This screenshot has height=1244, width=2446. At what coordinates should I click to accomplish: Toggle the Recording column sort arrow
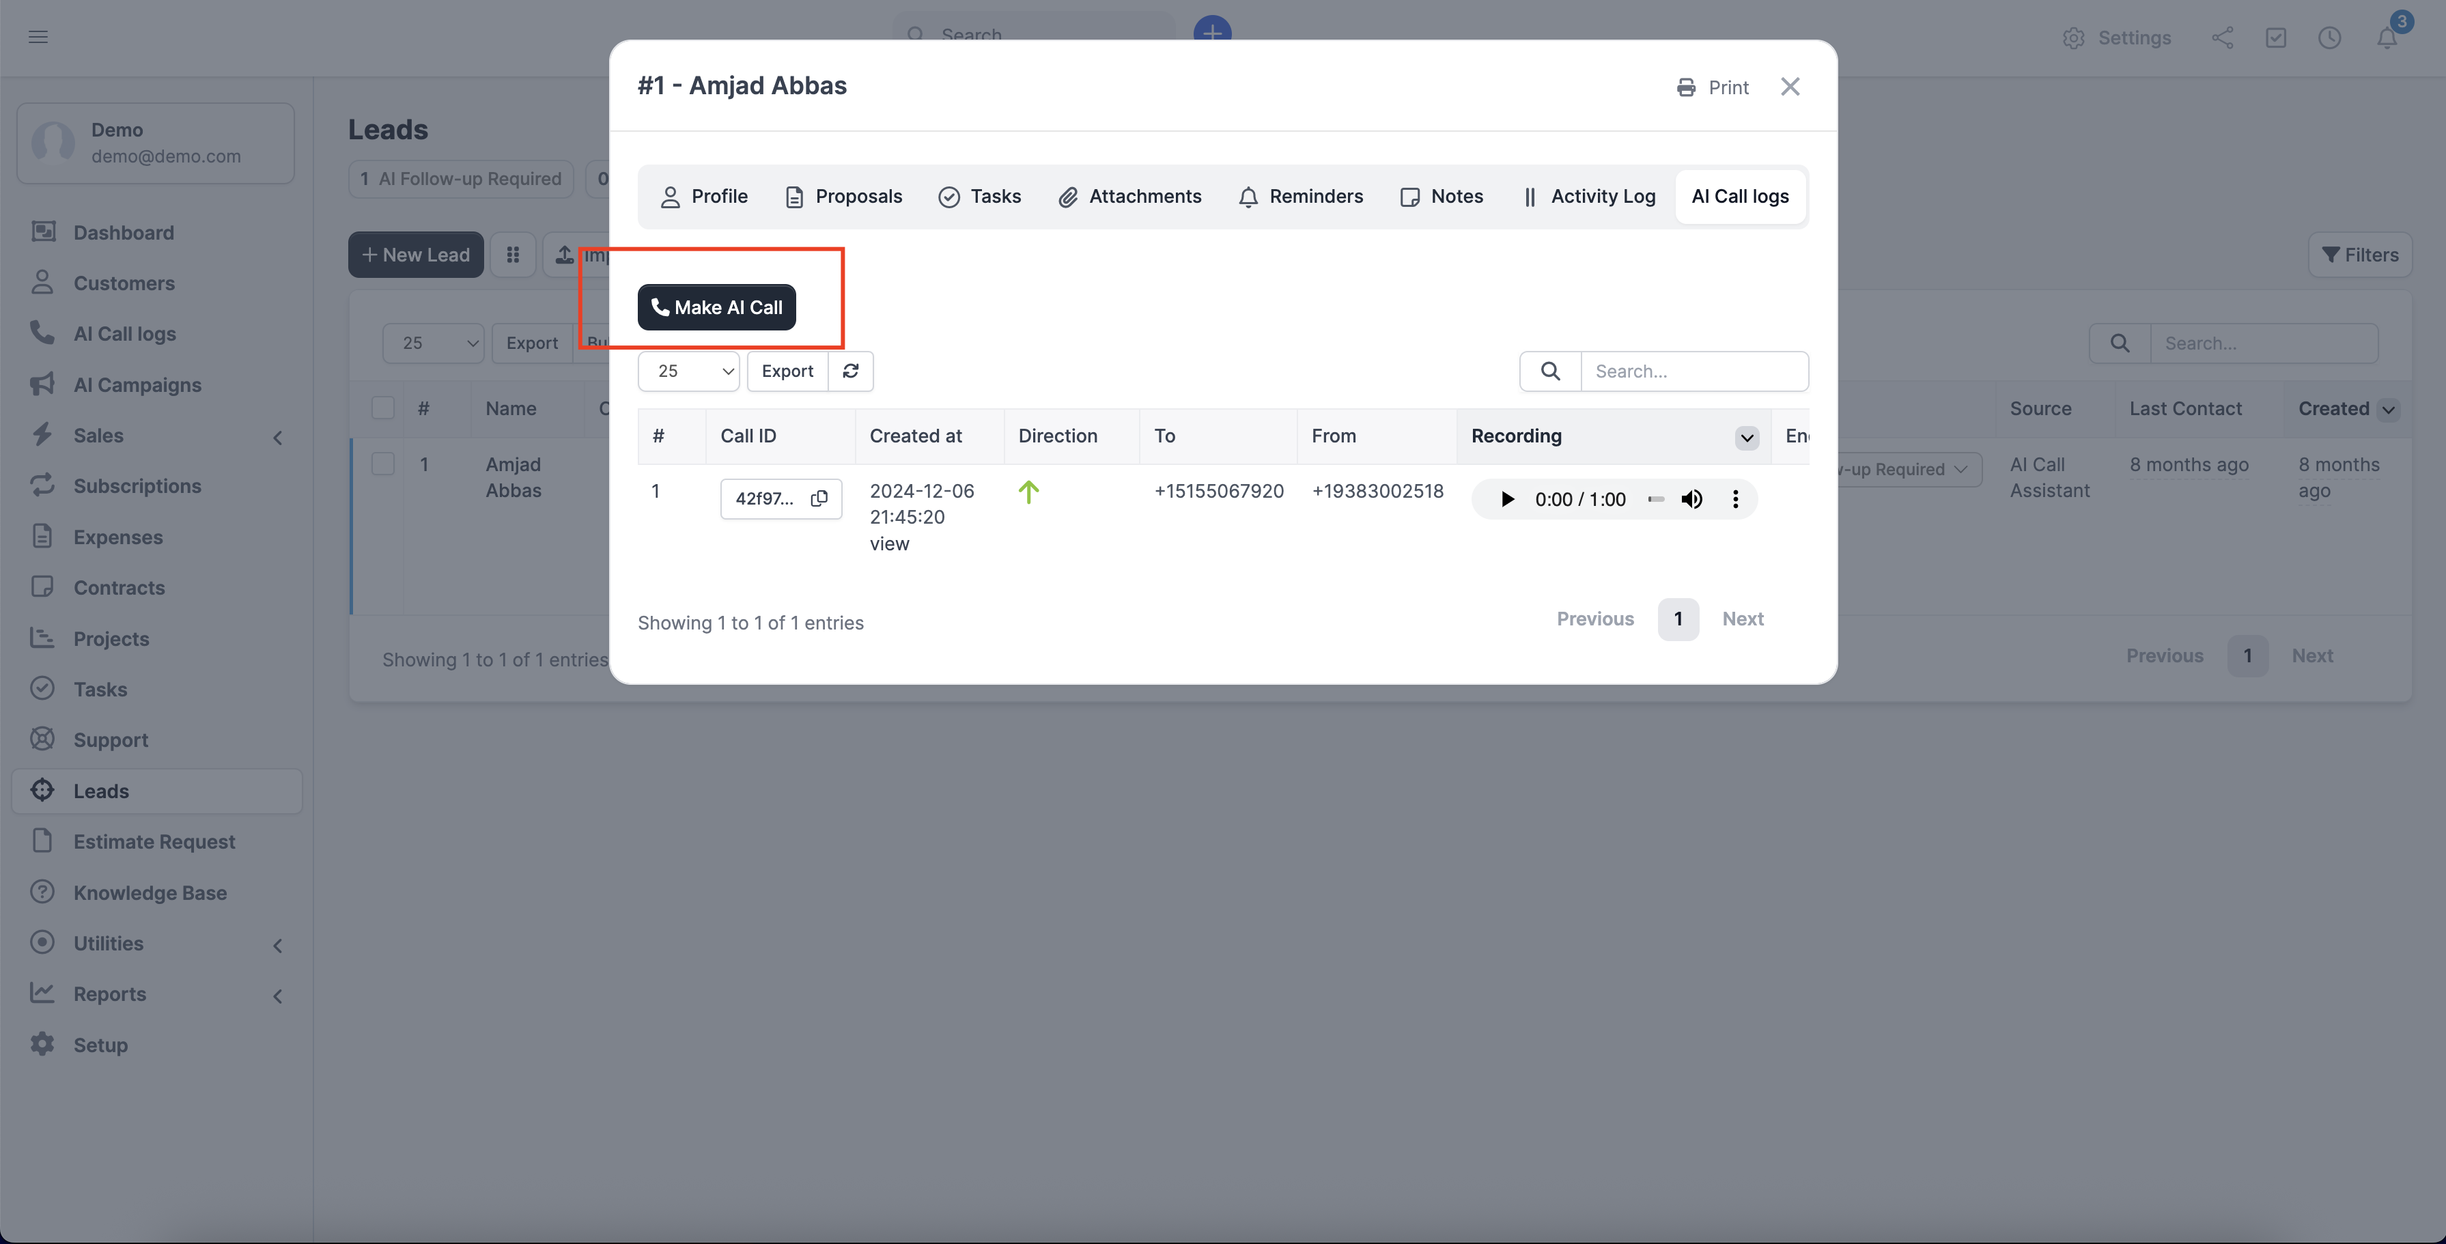[x=1746, y=438]
